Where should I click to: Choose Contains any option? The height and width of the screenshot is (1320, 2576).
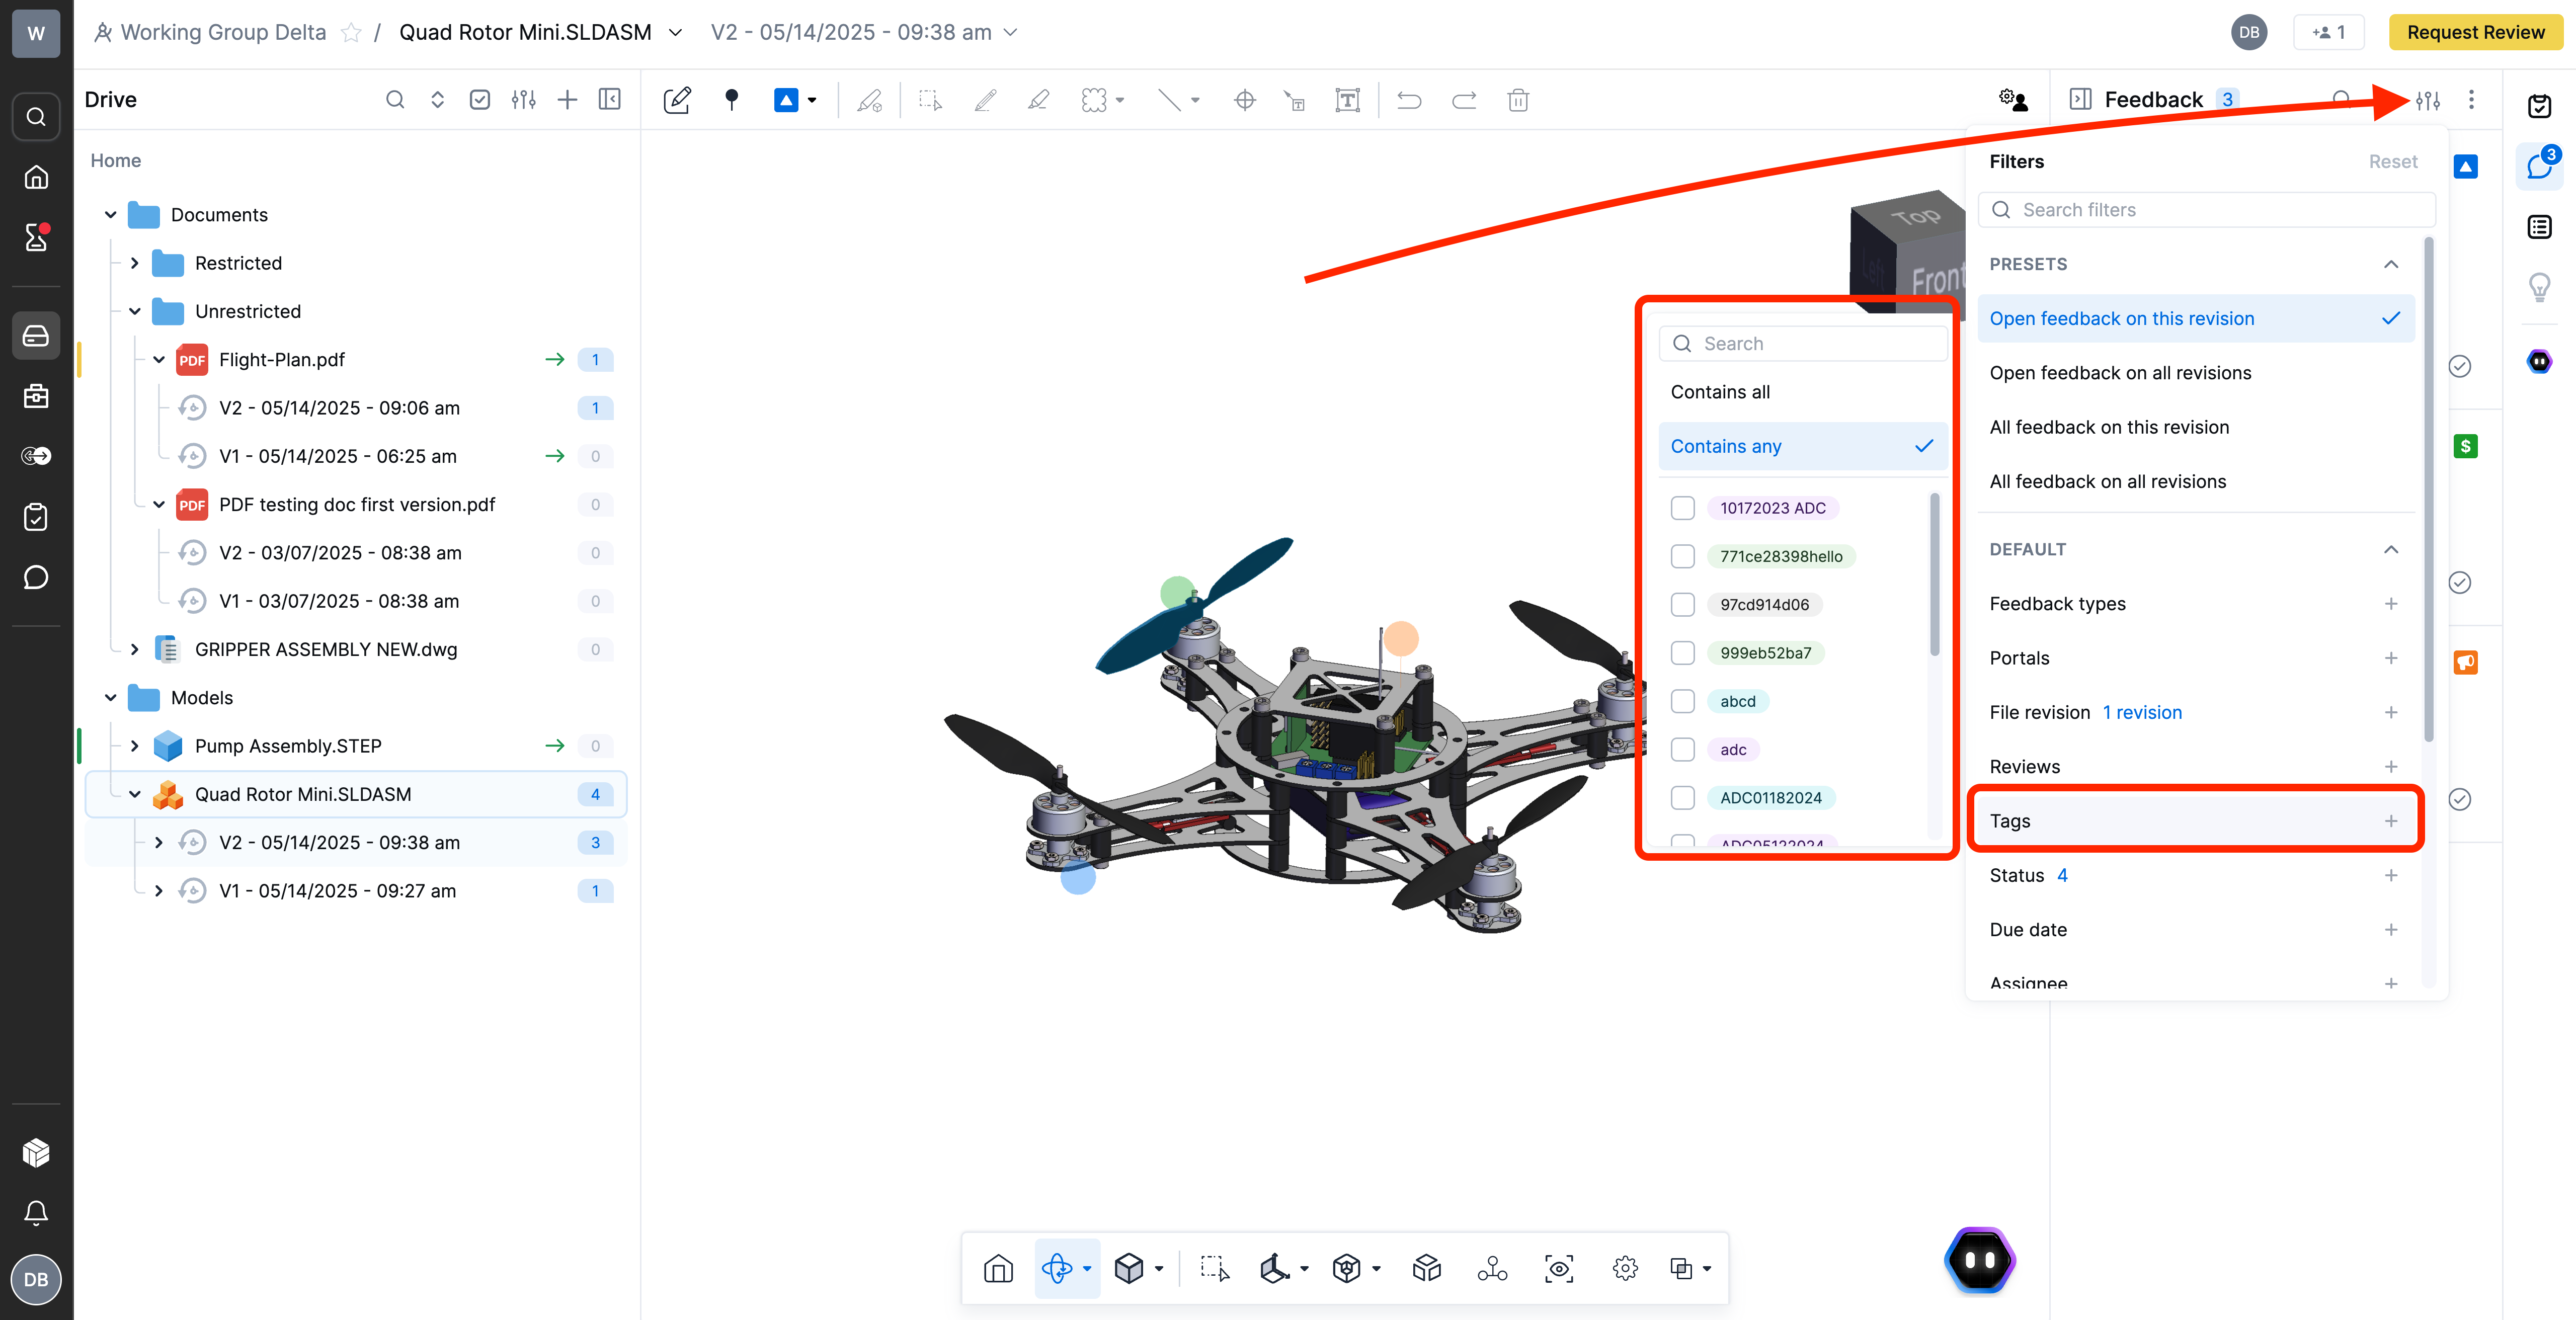[x=1802, y=446]
